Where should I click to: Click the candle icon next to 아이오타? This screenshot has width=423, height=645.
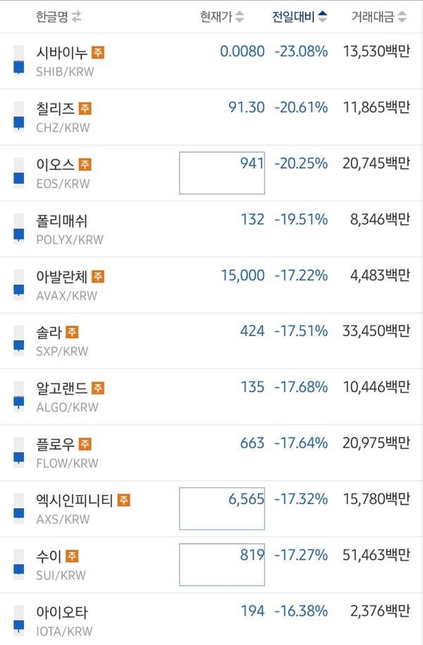tap(18, 620)
